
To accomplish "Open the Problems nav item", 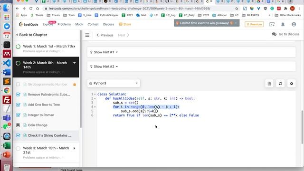I will click(x=64, y=24).
